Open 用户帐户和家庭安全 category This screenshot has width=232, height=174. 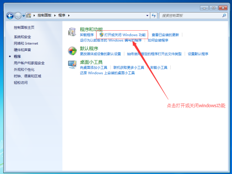(x=29, y=63)
